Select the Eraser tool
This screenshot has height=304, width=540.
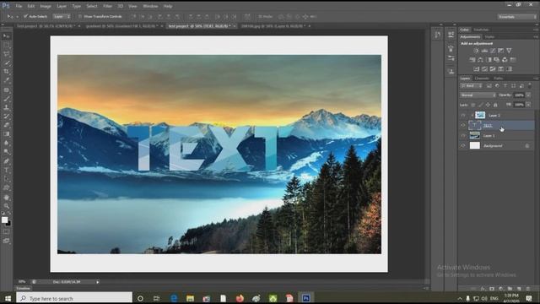tap(7, 126)
